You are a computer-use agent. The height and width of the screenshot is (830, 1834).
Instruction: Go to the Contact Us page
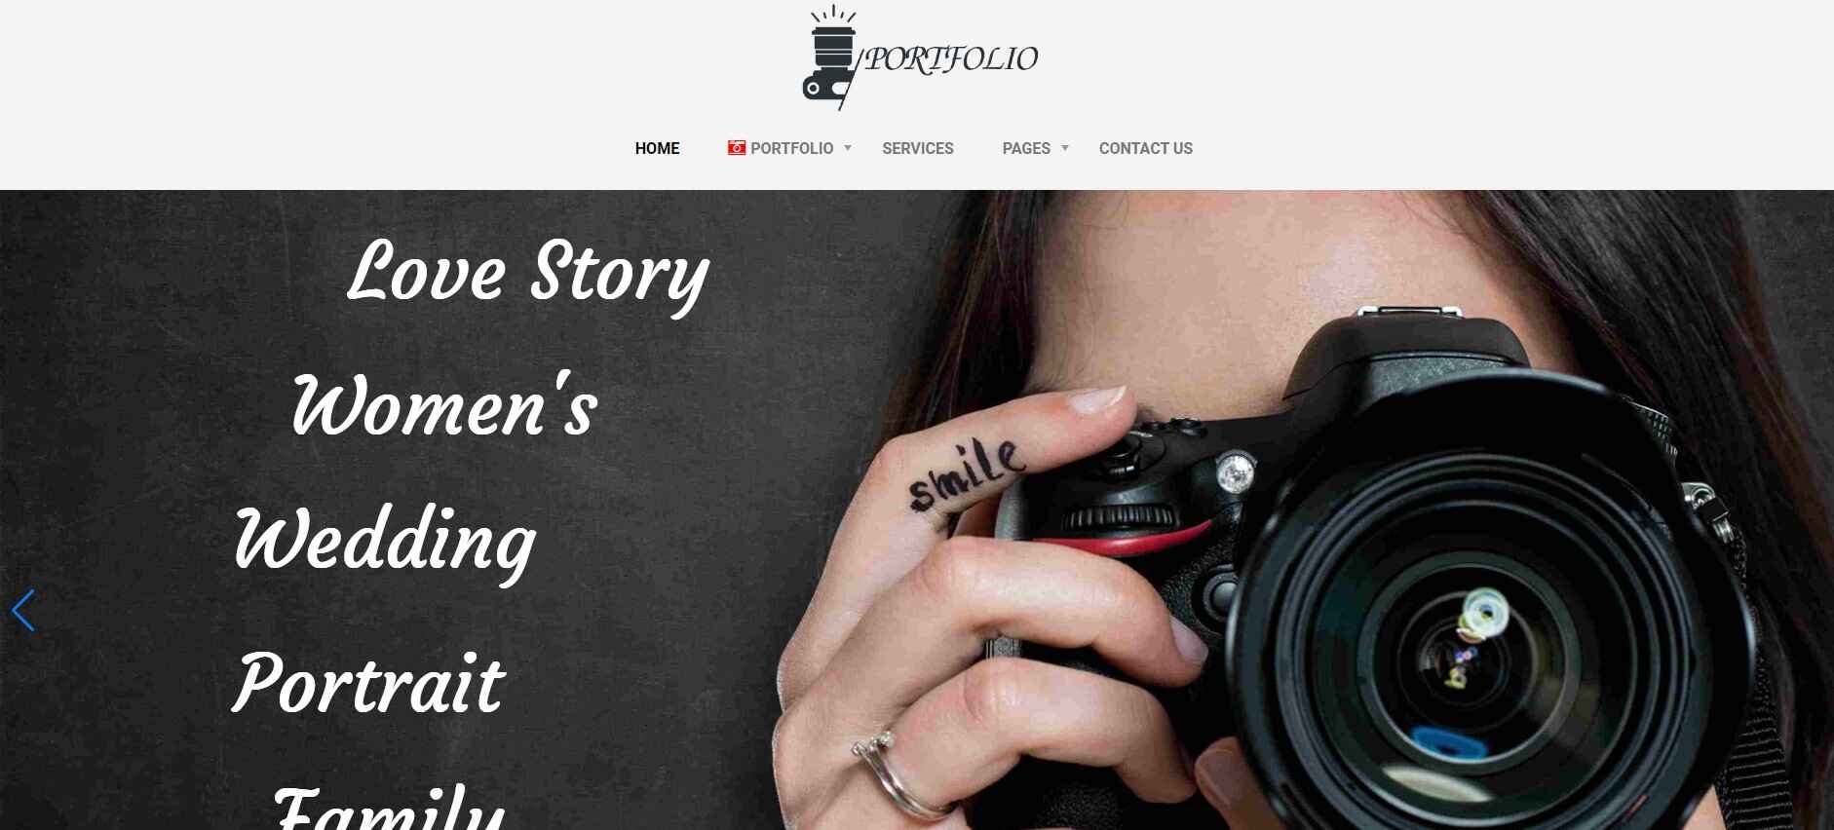(1146, 148)
